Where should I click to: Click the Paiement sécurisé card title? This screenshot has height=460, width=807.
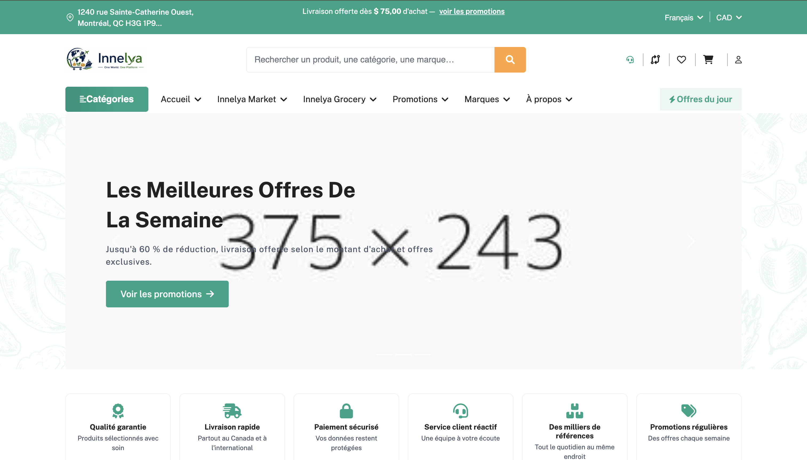click(x=346, y=427)
